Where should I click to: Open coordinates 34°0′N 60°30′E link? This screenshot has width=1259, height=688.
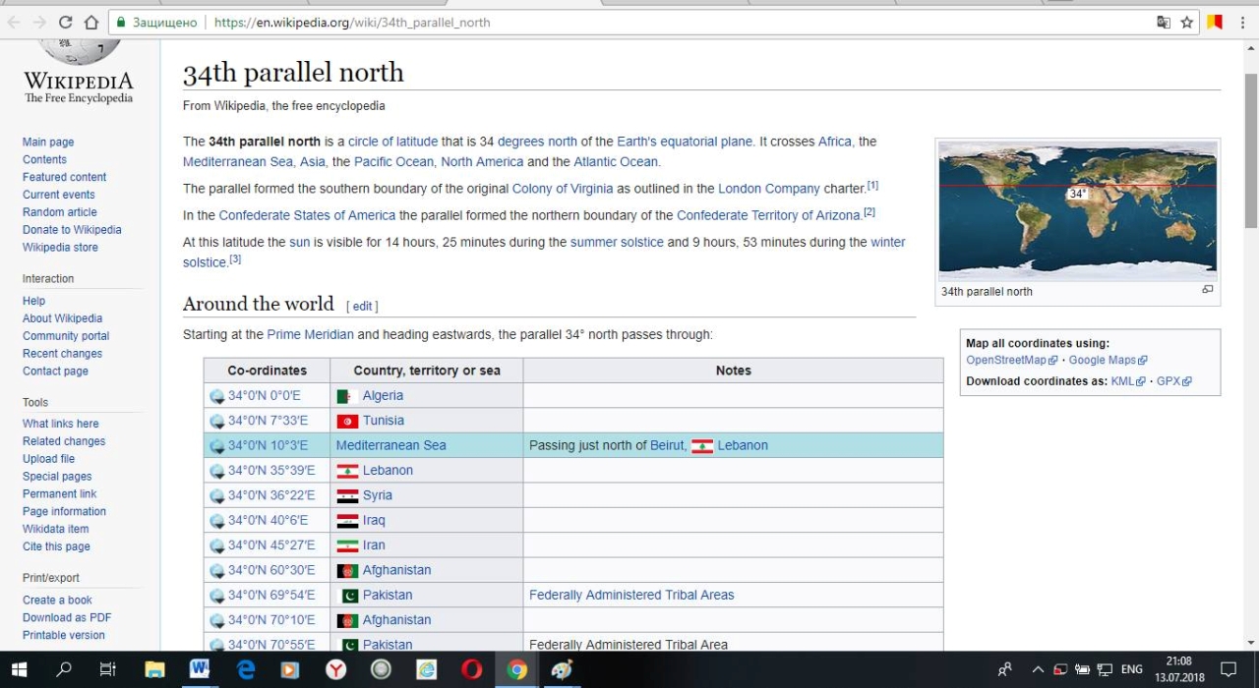271,570
